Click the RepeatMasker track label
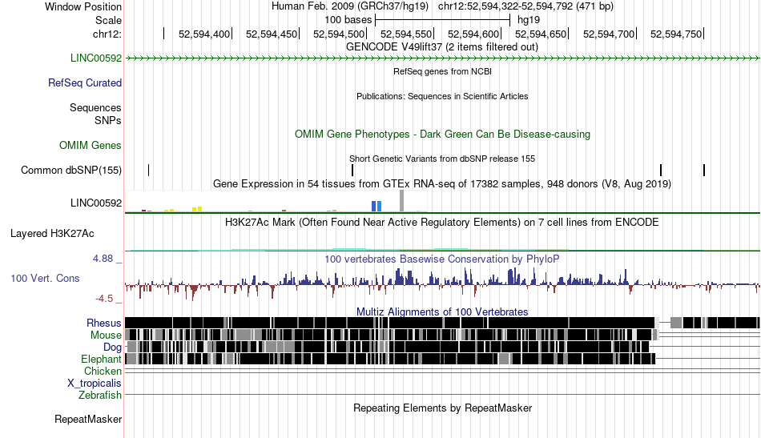This screenshot has width=761, height=438. point(88,420)
